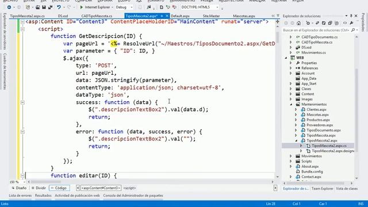Switch to the TiposMascota2.aspx.cs tab
The image size is (368, 207).
(x=27, y=16)
